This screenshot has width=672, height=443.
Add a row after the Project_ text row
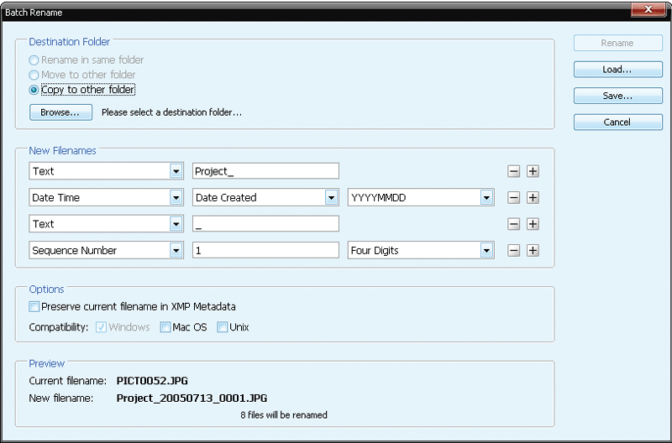(x=532, y=171)
